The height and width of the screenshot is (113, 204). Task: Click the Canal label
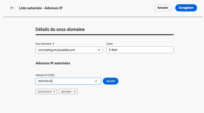tap(109, 44)
